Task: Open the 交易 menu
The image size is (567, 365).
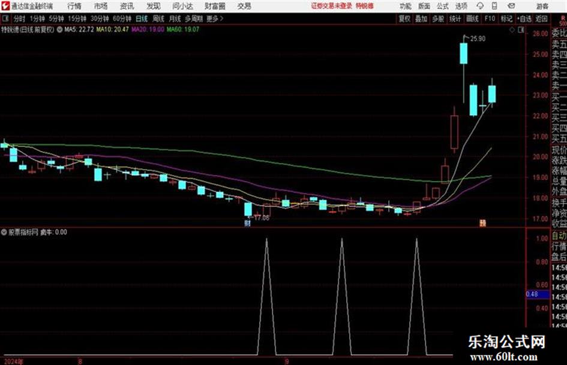Action: pyautogui.click(x=244, y=6)
